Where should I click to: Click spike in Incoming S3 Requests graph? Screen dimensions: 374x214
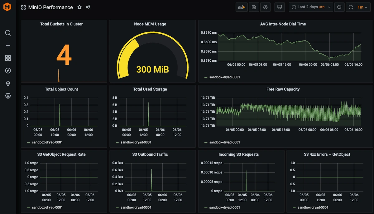pos(246,181)
